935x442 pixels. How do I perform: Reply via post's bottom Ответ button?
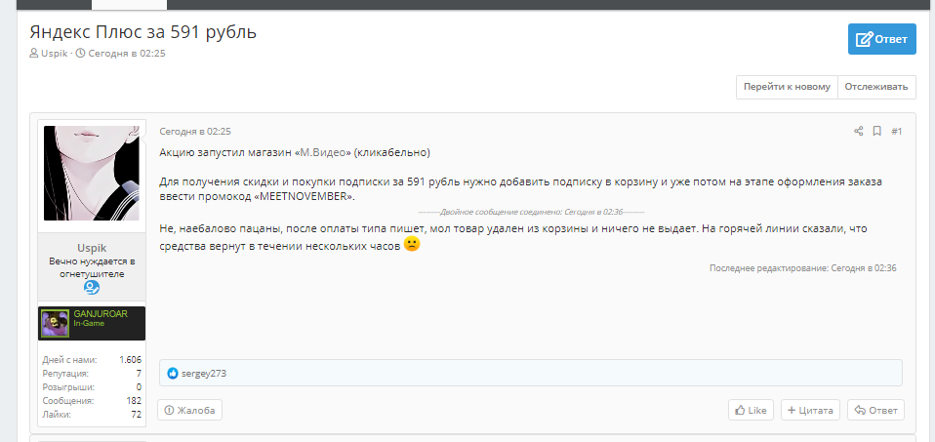tap(875, 410)
